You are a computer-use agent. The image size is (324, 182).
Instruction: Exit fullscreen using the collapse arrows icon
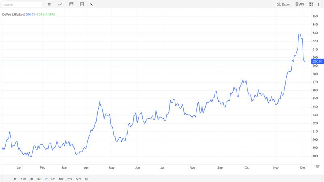[311, 4]
